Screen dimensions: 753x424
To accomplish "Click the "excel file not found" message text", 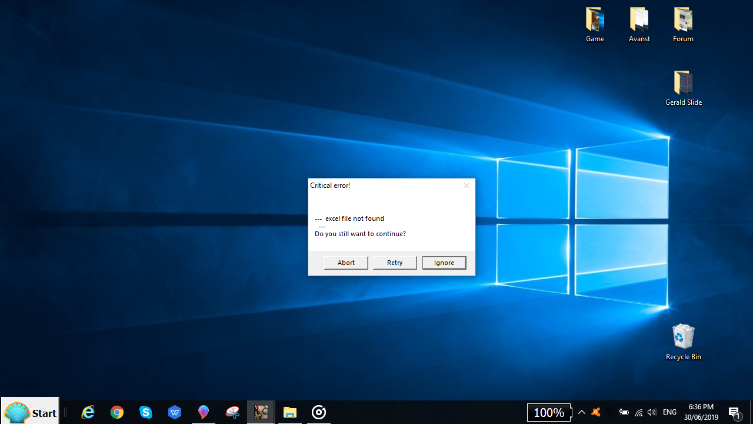I will [355, 218].
